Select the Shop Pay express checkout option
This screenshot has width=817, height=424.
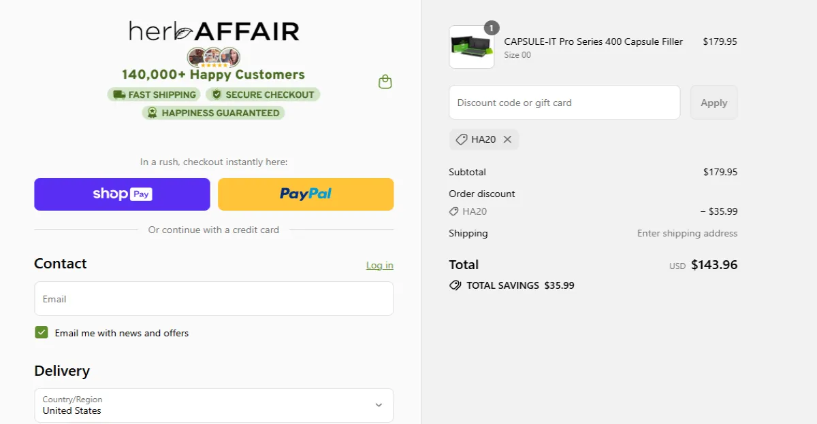coord(122,194)
